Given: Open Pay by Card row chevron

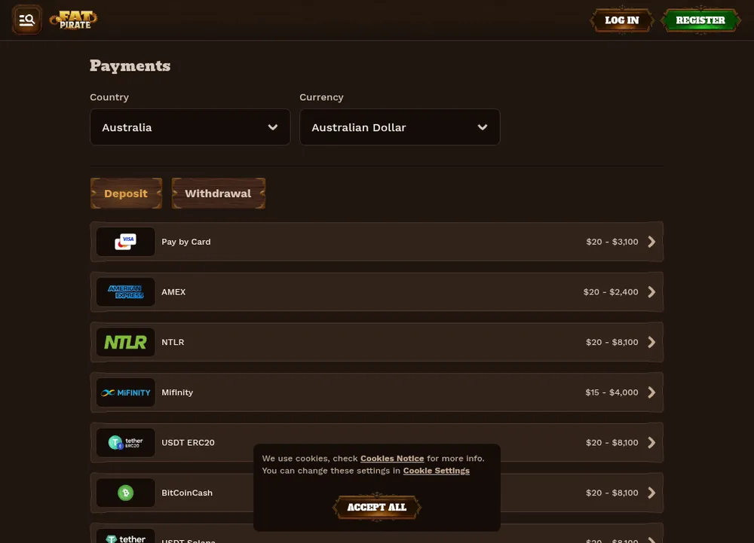Looking at the screenshot, I should [651, 242].
